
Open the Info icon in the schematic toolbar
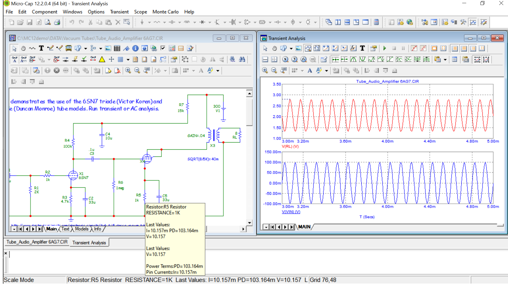pos(135,48)
